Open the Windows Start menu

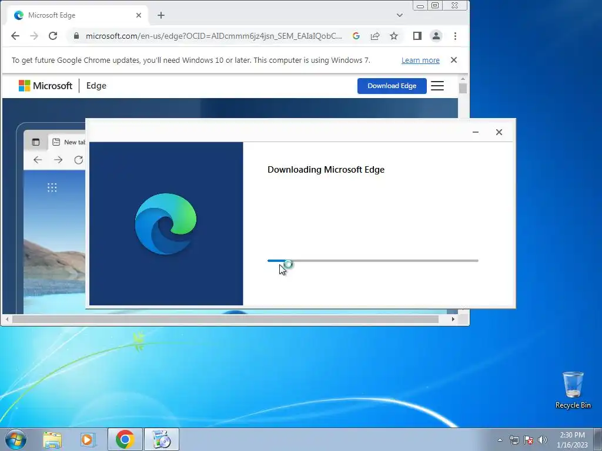[15, 439]
